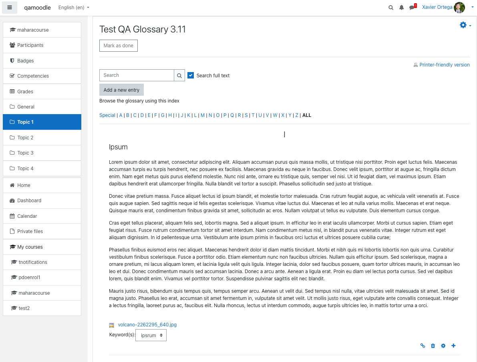This screenshot has height=362, width=477.
Task: Browse glossary entries under letter I
Action: click(x=176, y=115)
